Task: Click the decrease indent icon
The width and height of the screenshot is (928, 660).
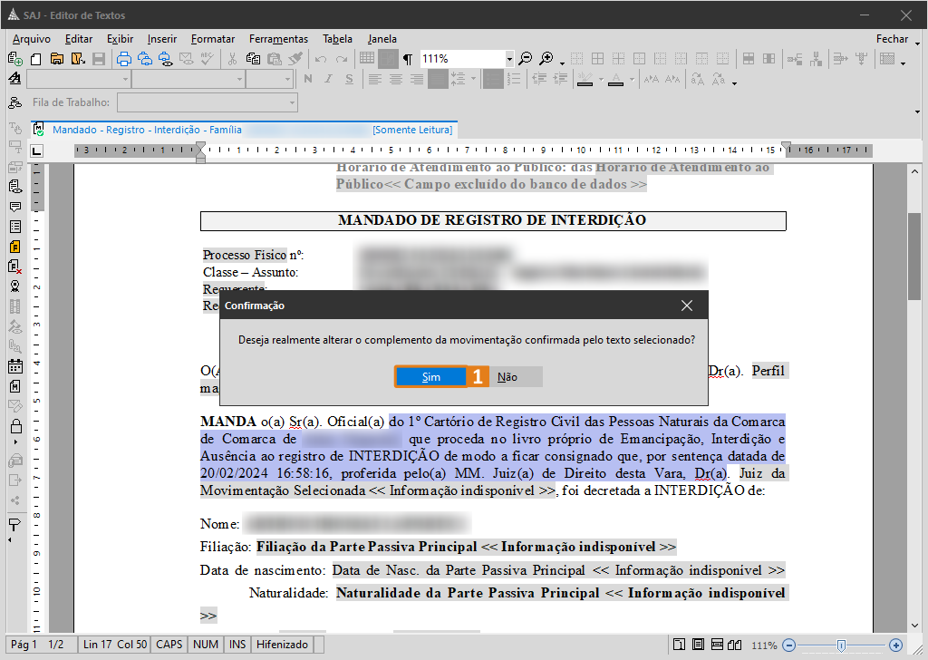Action: click(x=539, y=79)
